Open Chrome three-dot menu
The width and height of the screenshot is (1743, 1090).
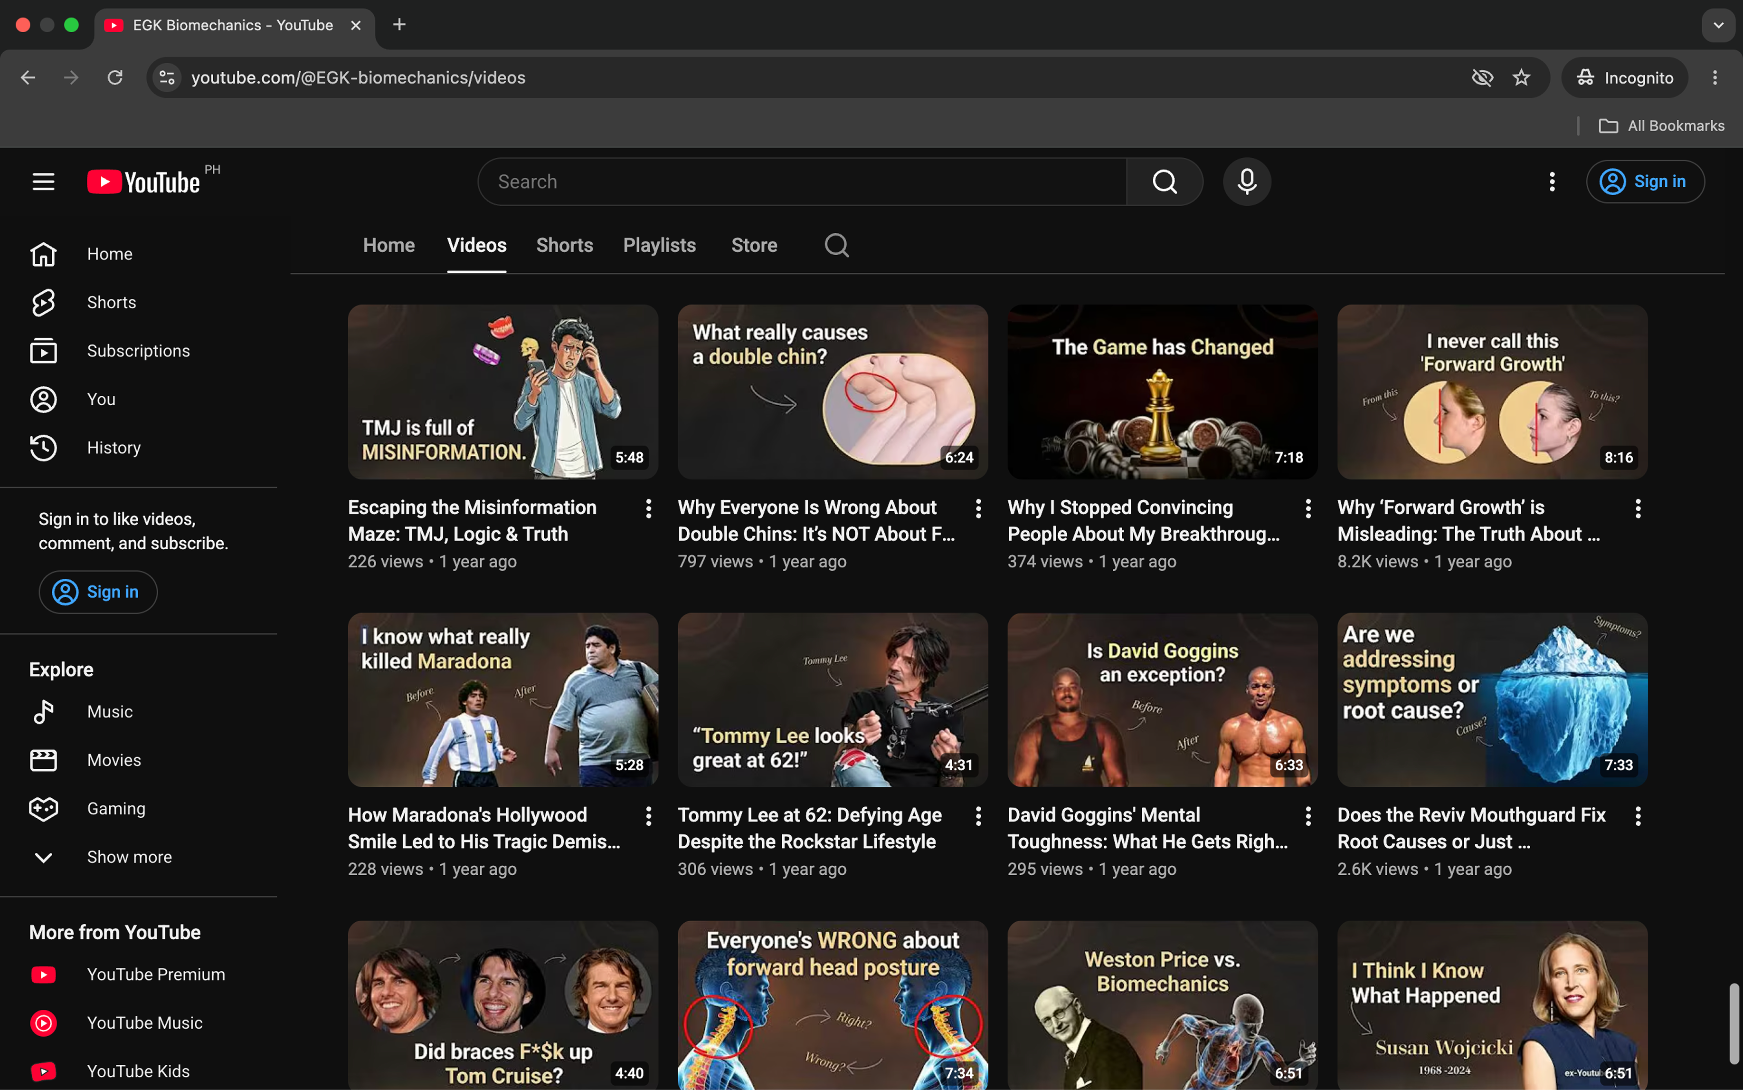(x=1715, y=77)
